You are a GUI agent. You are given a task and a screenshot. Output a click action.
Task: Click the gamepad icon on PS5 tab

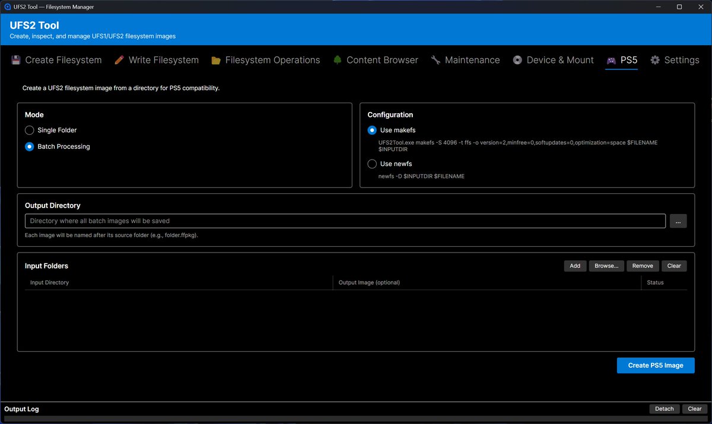[611, 60]
